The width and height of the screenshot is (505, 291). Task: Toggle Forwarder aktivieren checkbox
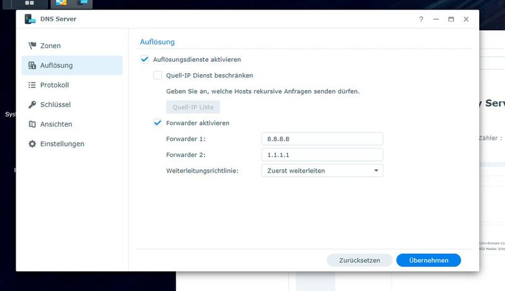157,123
